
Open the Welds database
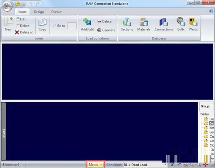click(193, 25)
